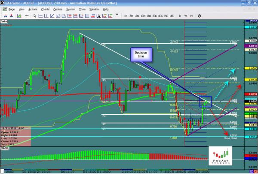Click the cyan 1.0771 price label
Image resolution: width=258 pixels, height=174 pixels.
click(x=251, y=27)
